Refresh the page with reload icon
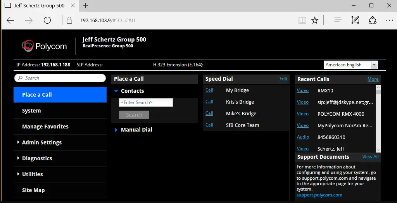The height and width of the screenshot is (203, 397). pyautogui.click(x=47, y=20)
